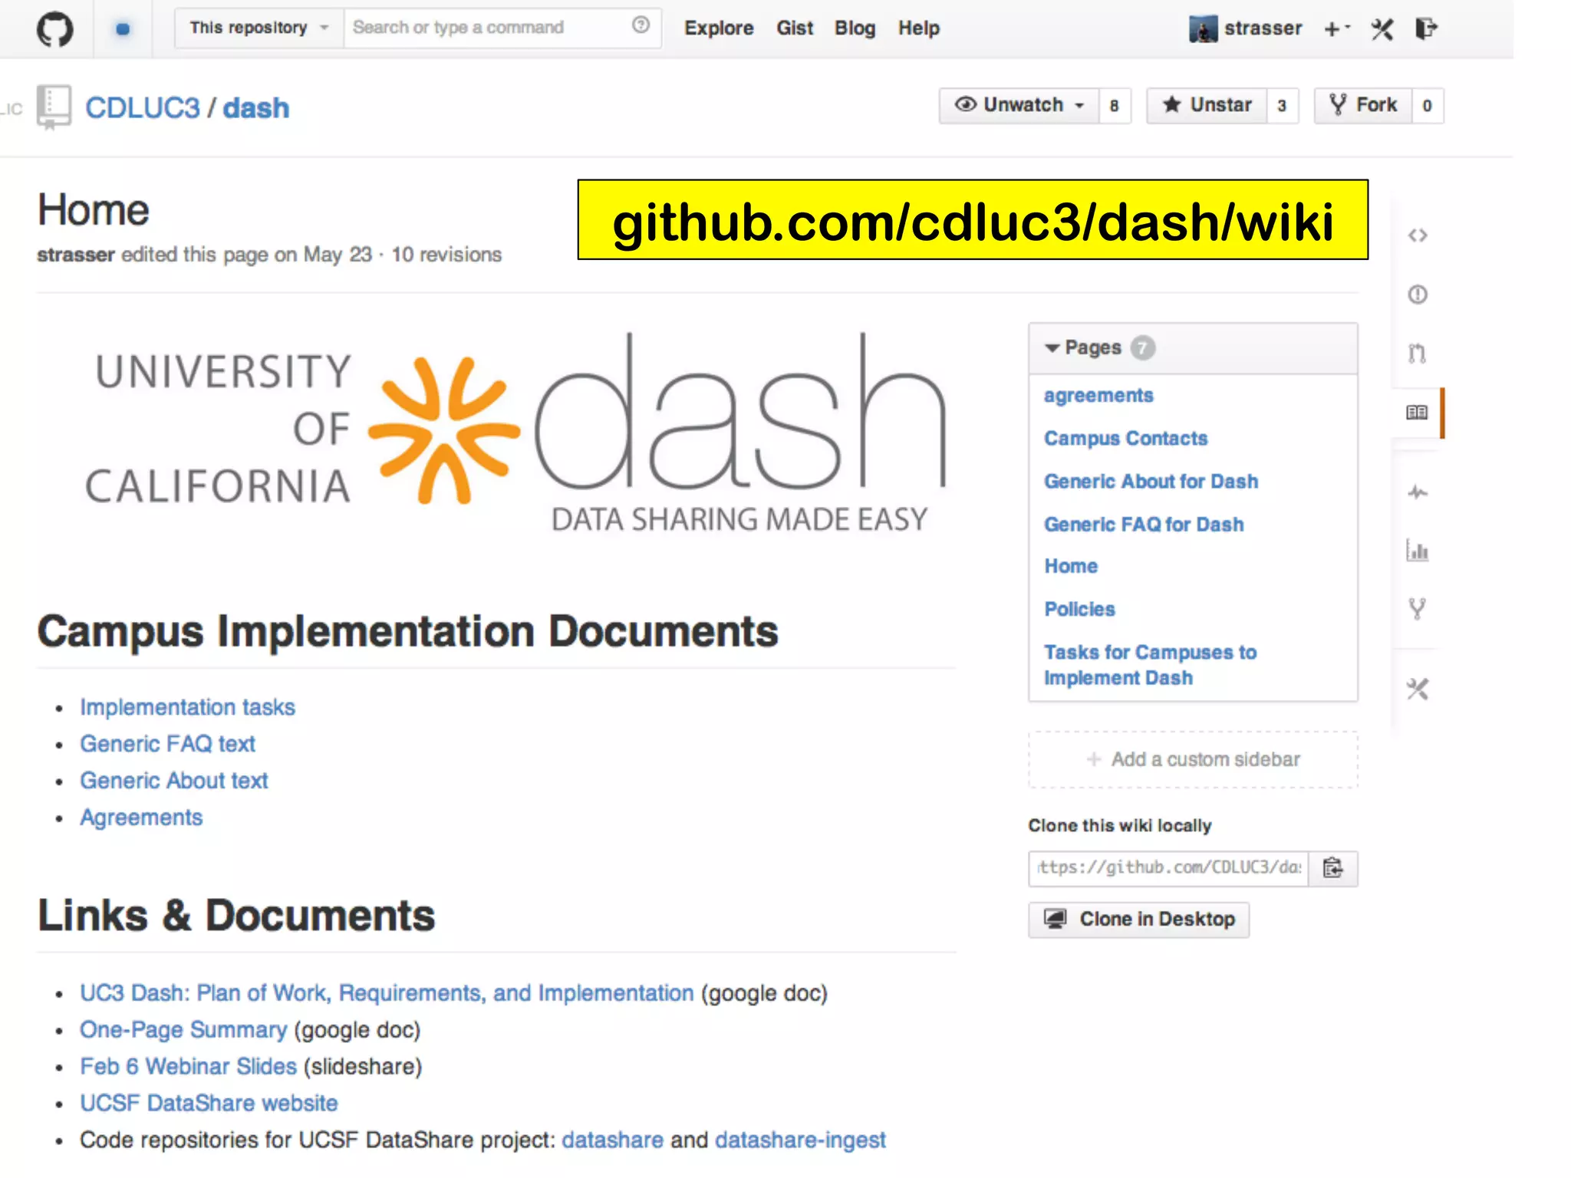Open Blog in the top menu
This screenshot has height=1178, width=1571.
(x=855, y=28)
